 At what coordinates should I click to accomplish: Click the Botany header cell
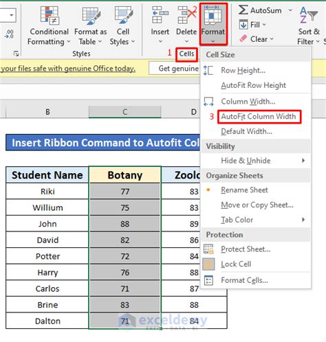pyautogui.click(x=125, y=175)
